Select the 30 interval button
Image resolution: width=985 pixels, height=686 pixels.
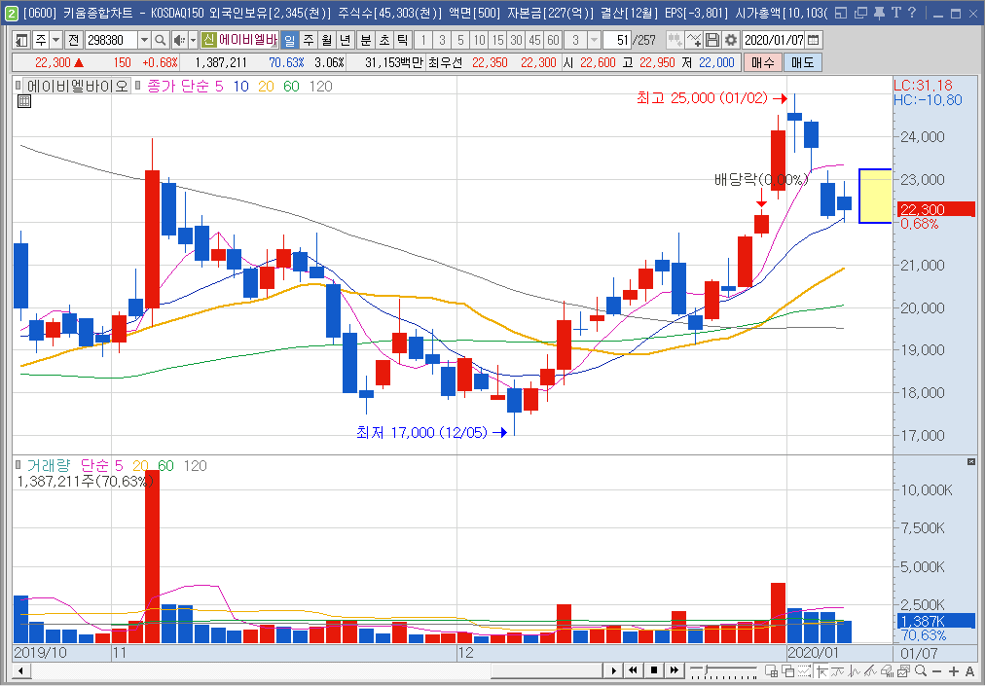click(517, 41)
